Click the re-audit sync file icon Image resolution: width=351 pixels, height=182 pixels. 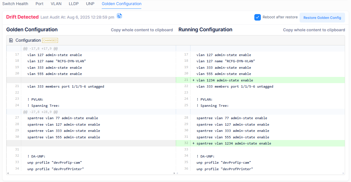(119, 16)
